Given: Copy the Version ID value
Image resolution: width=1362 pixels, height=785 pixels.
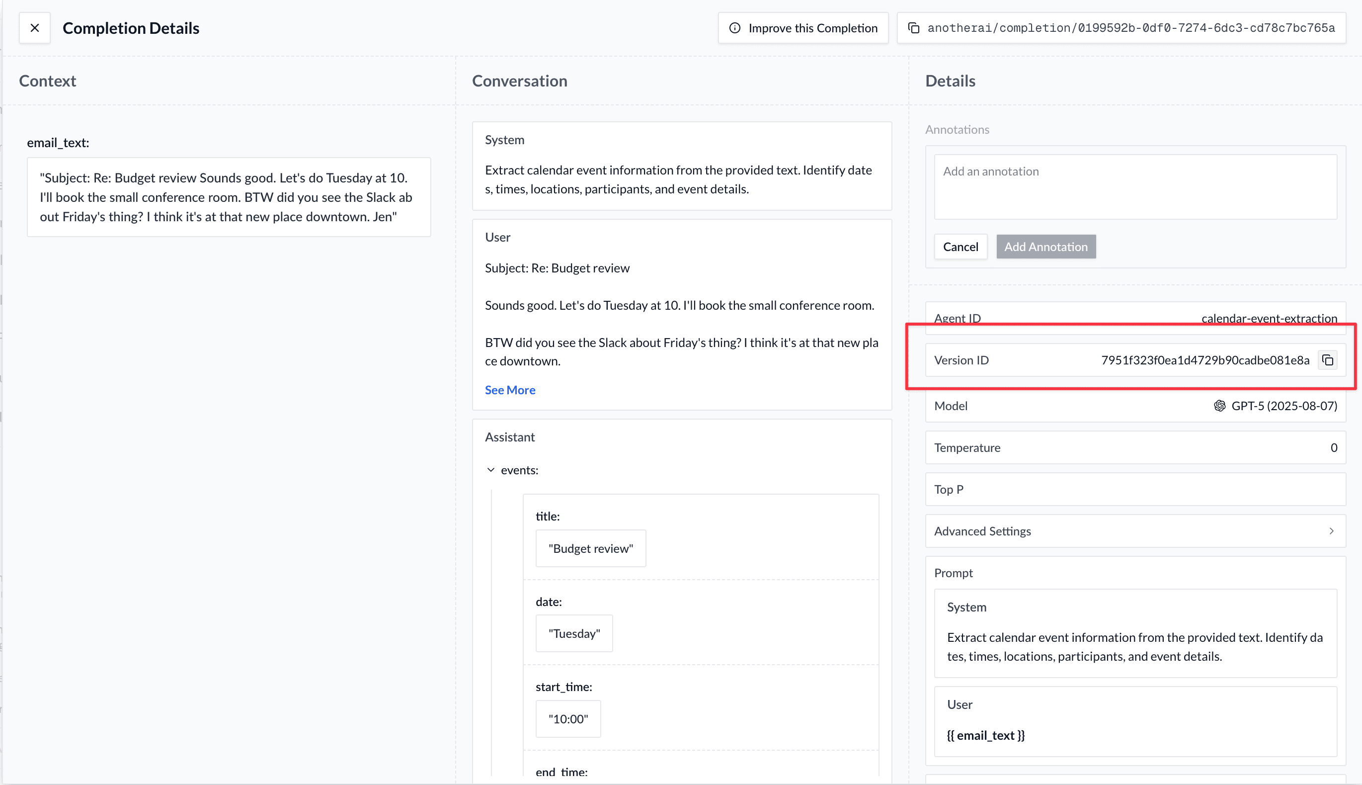Looking at the screenshot, I should pos(1328,359).
